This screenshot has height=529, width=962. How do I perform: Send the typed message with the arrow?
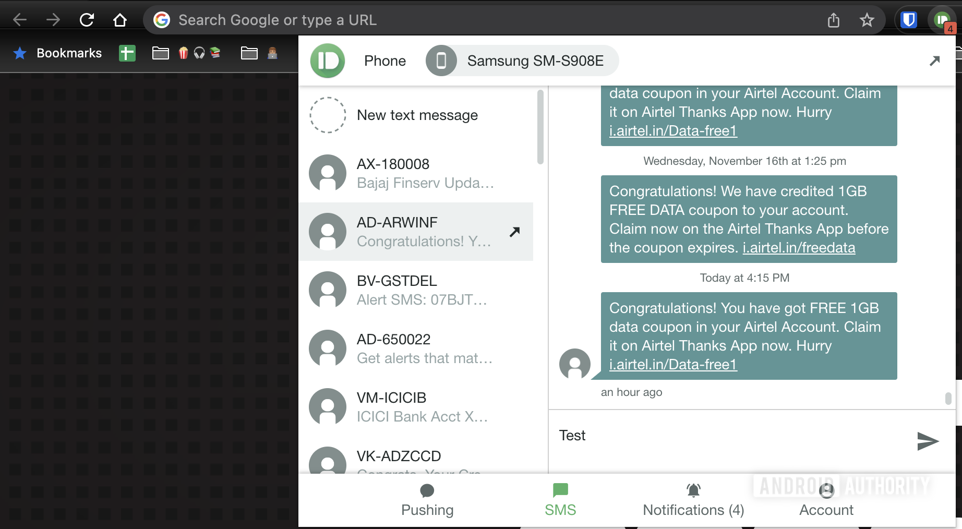[x=928, y=441]
